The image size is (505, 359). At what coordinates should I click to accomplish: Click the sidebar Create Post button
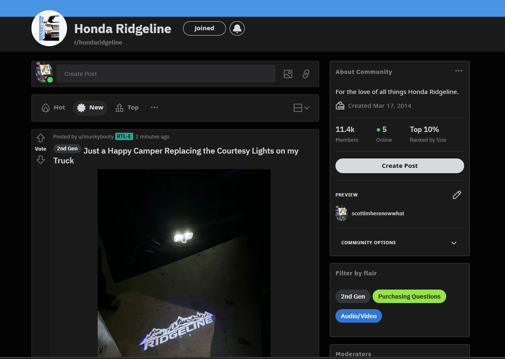(400, 166)
